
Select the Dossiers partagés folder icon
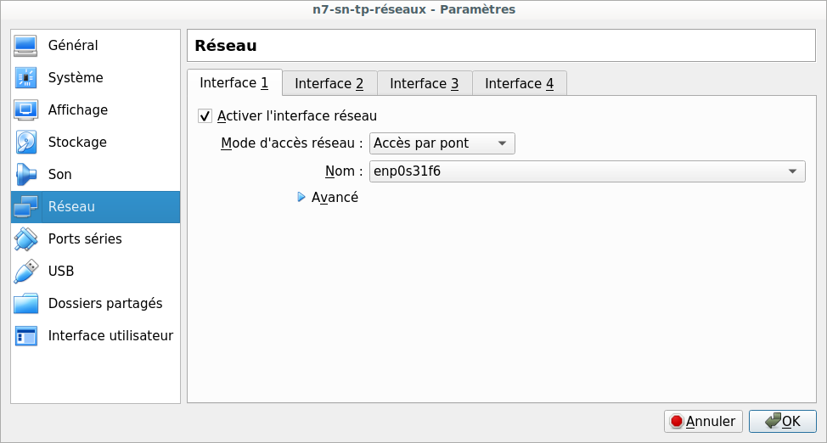(25, 304)
